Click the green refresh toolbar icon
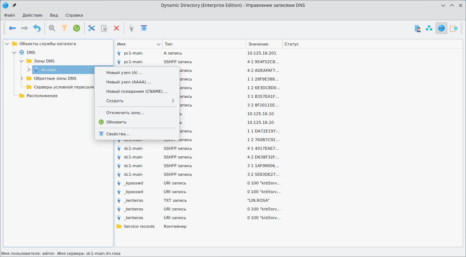Viewport: 466px width, 257px height. point(77,28)
